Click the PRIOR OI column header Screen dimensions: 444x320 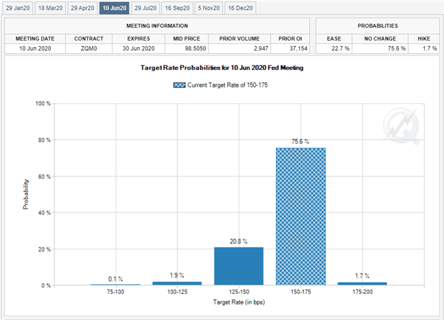tap(290, 39)
